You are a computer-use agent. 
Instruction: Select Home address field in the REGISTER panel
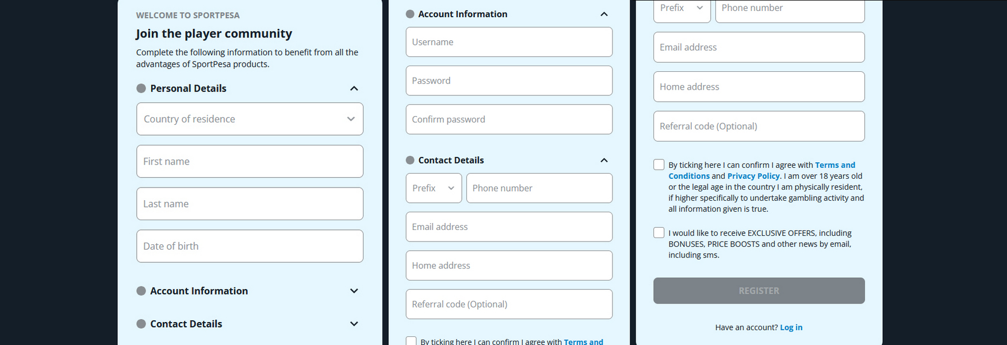[759, 87]
